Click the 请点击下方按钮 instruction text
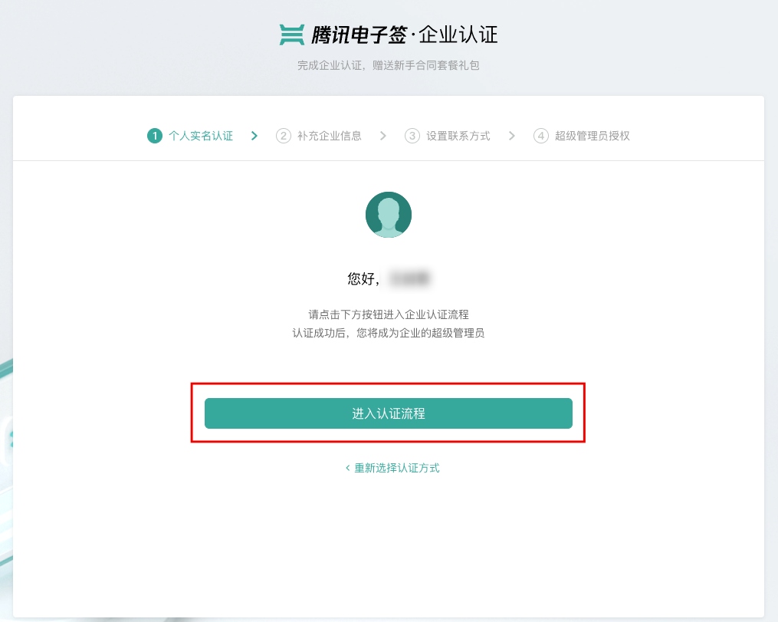Viewport: 778px width, 622px height. [x=389, y=314]
